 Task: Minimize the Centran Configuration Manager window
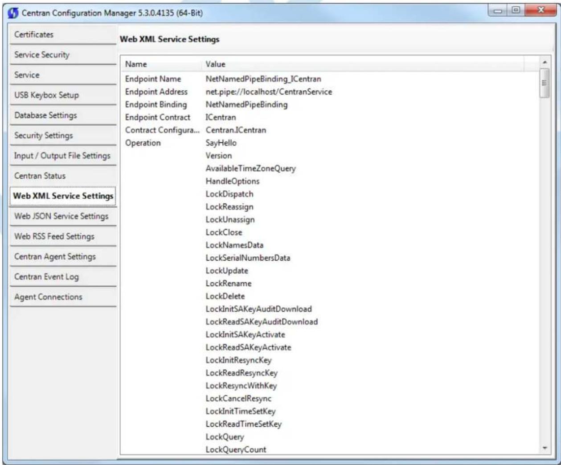[498, 10]
